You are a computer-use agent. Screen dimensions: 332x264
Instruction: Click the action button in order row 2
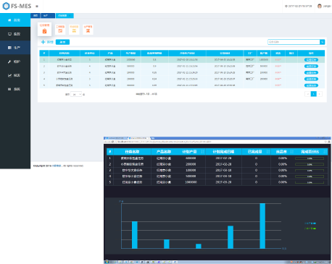coord(311,66)
